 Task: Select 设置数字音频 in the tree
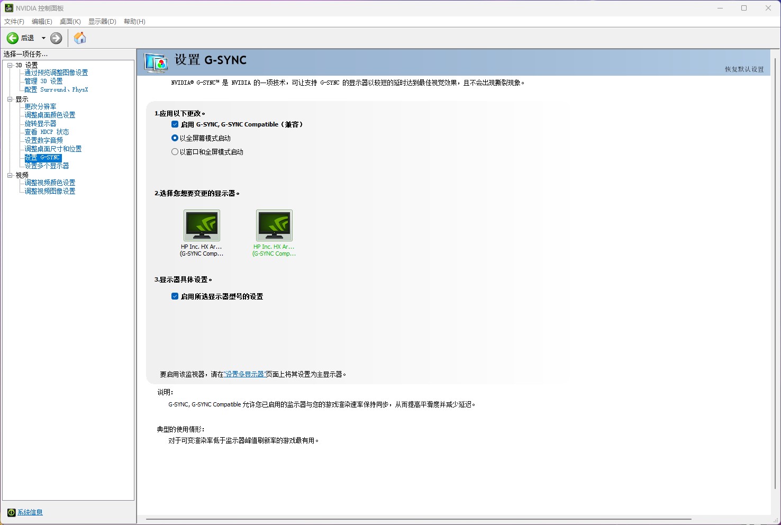click(43, 141)
